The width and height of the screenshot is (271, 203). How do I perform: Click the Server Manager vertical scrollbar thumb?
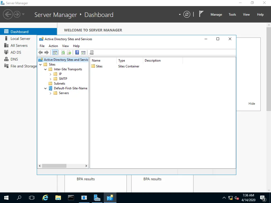coord(269,69)
